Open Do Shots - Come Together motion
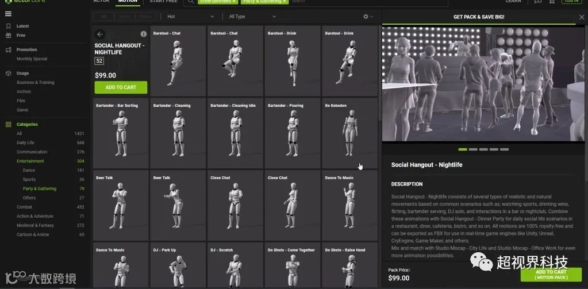Viewport: 588px width, 289px height. click(x=293, y=265)
